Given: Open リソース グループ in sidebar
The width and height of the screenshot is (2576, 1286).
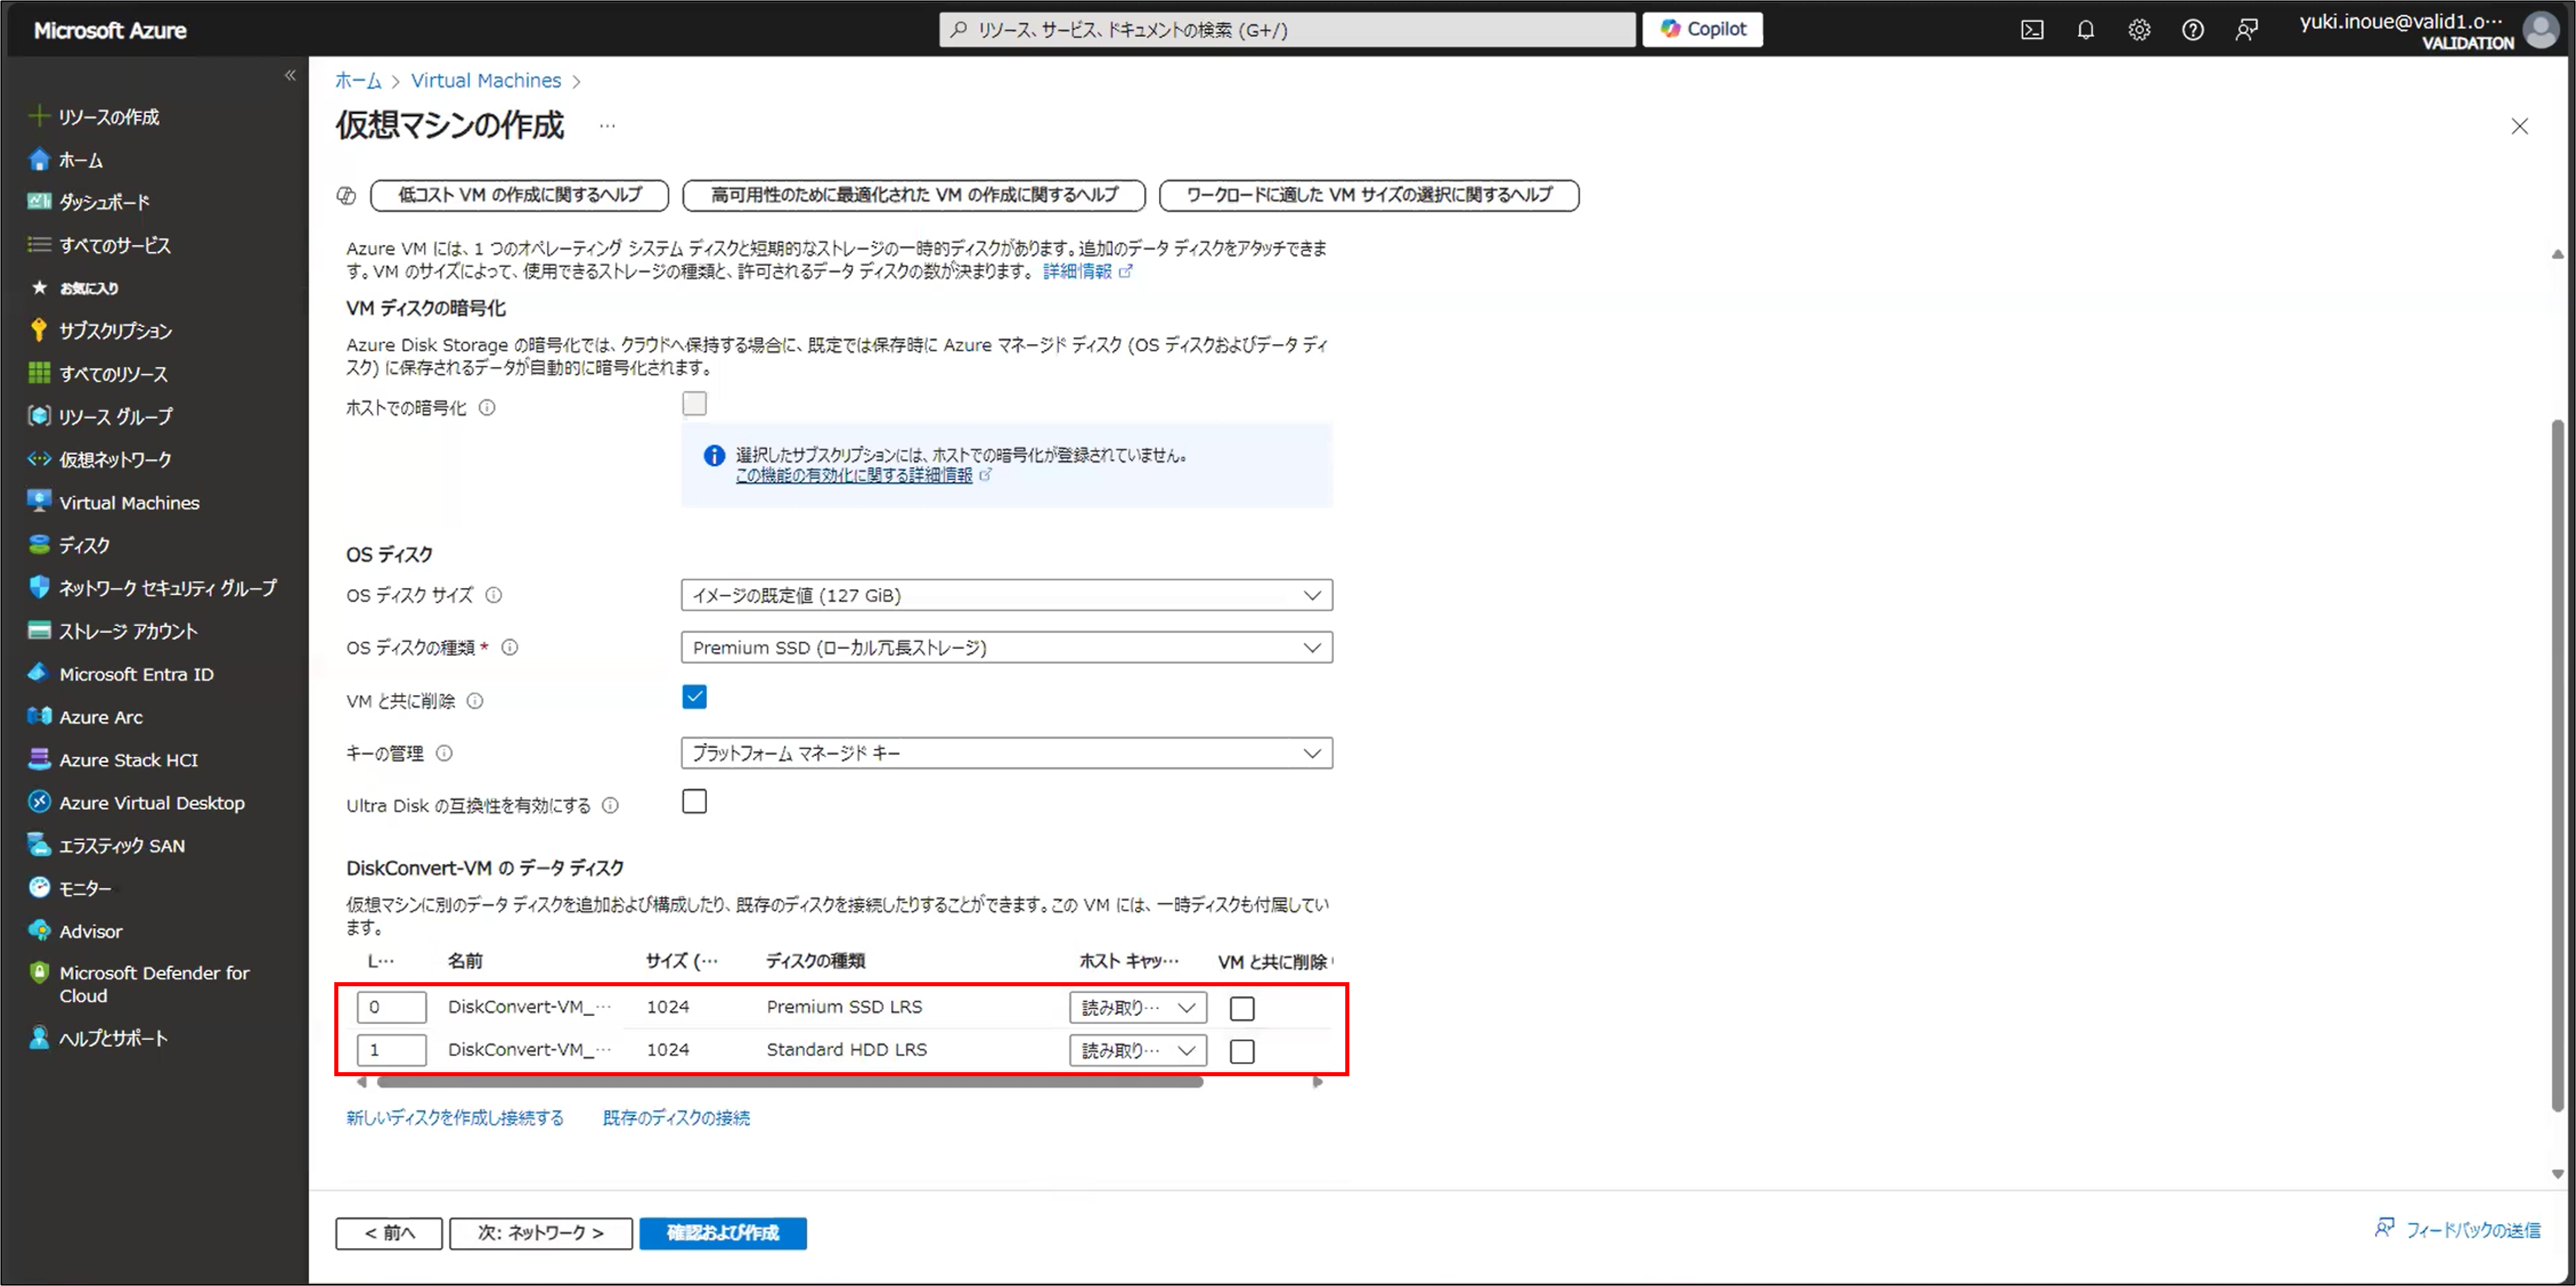Looking at the screenshot, I should (x=115, y=416).
